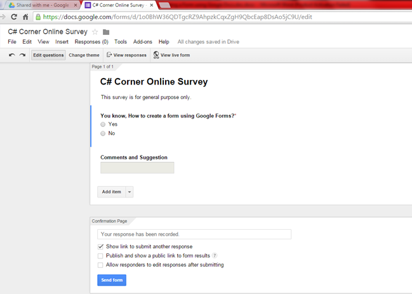Open the Add-ons menu
The width and height of the screenshot is (412, 294).
coord(143,42)
